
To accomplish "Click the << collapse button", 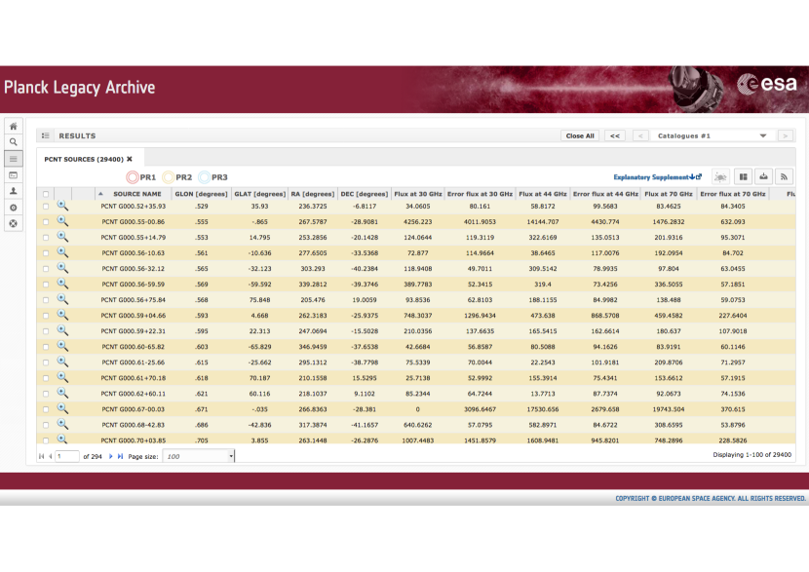I will point(615,135).
